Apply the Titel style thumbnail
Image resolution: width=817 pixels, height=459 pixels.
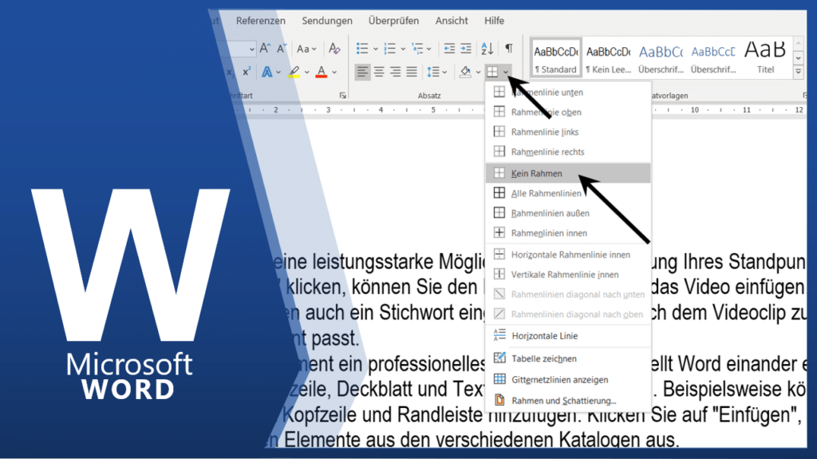click(765, 57)
